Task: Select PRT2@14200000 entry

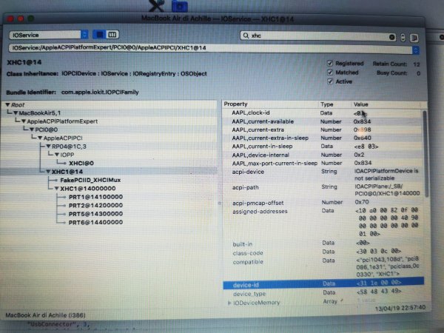Action: [95, 205]
